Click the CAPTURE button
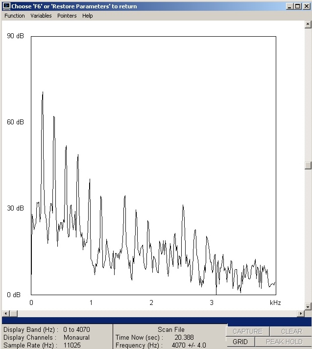This screenshot has width=312, height=349. [x=247, y=331]
